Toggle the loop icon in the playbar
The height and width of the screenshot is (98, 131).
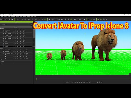click(x=84, y=82)
